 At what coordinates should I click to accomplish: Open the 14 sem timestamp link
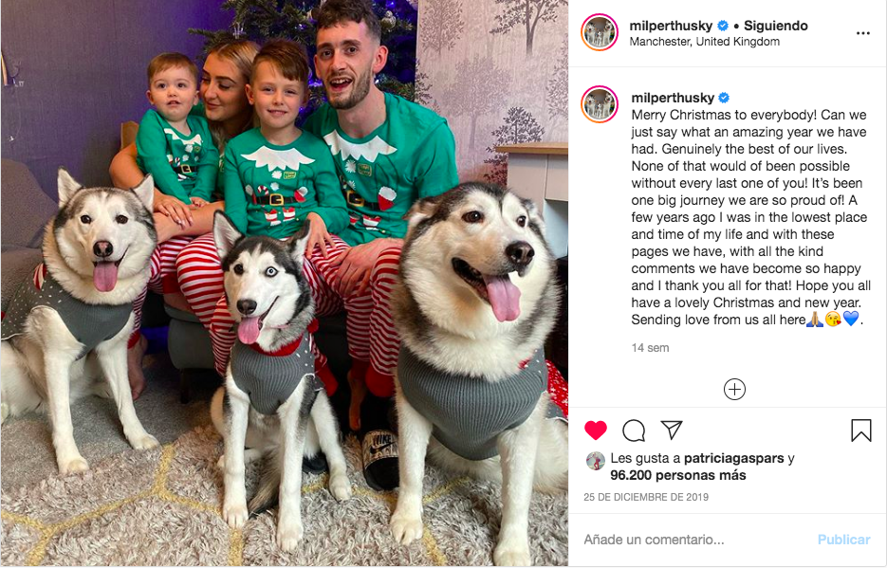pyautogui.click(x=650, y=348)
